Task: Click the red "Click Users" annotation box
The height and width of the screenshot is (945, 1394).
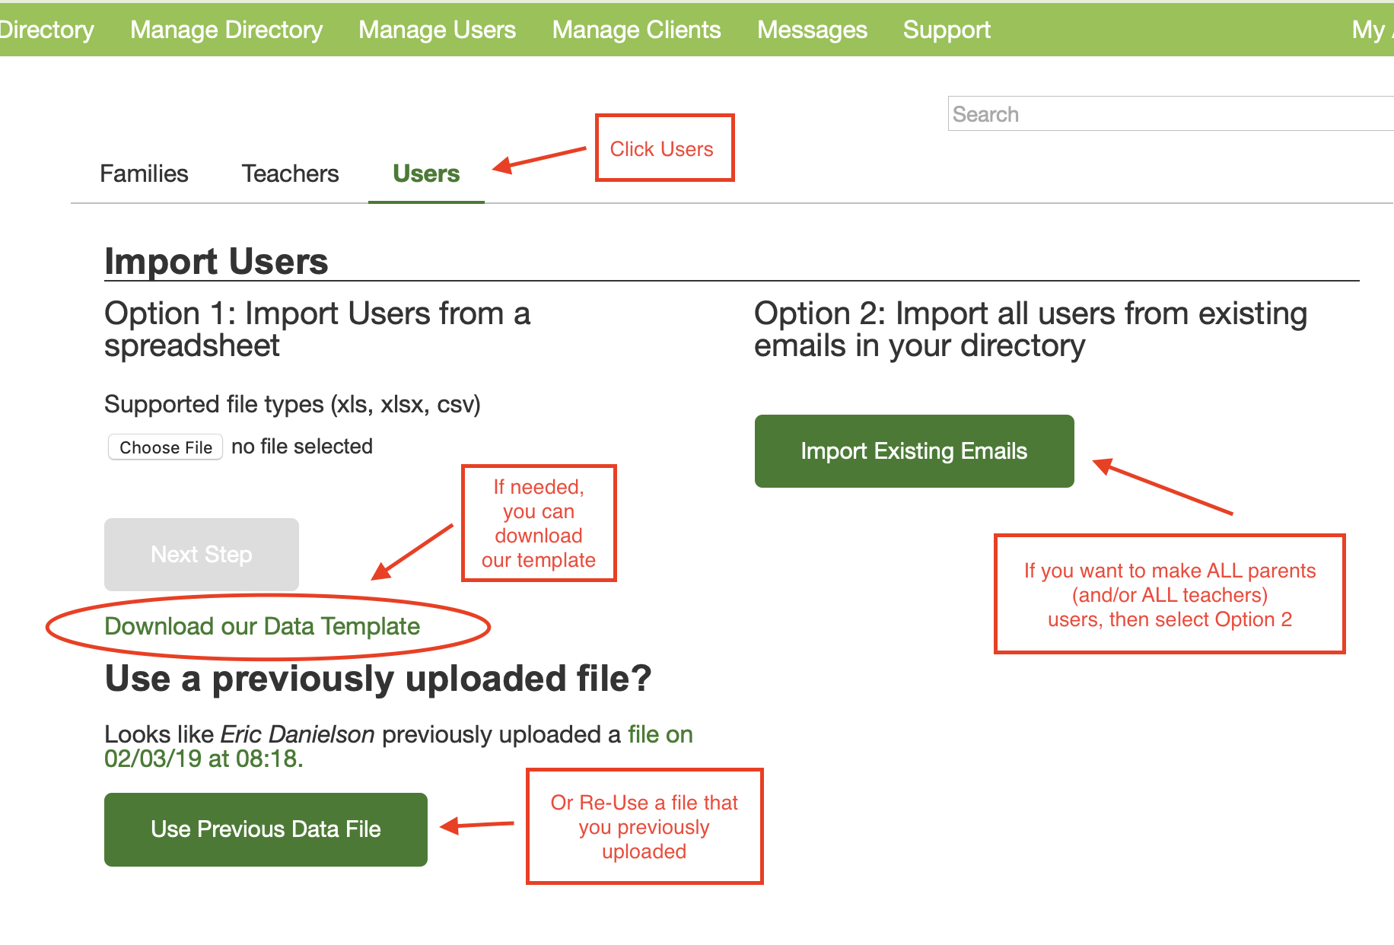Action: pos(664,148)
